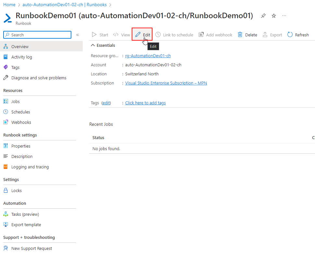Click here to add tags link

[x=145, y=103]
